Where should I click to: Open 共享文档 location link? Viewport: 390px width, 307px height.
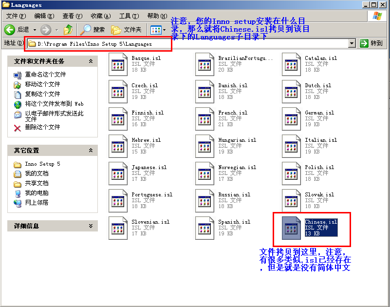tap(37, 183)
